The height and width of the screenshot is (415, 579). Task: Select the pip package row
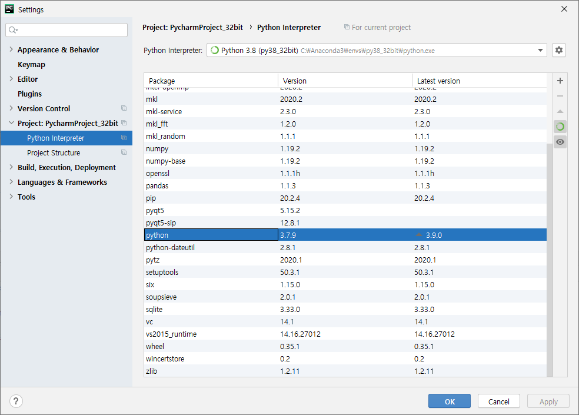345,198
